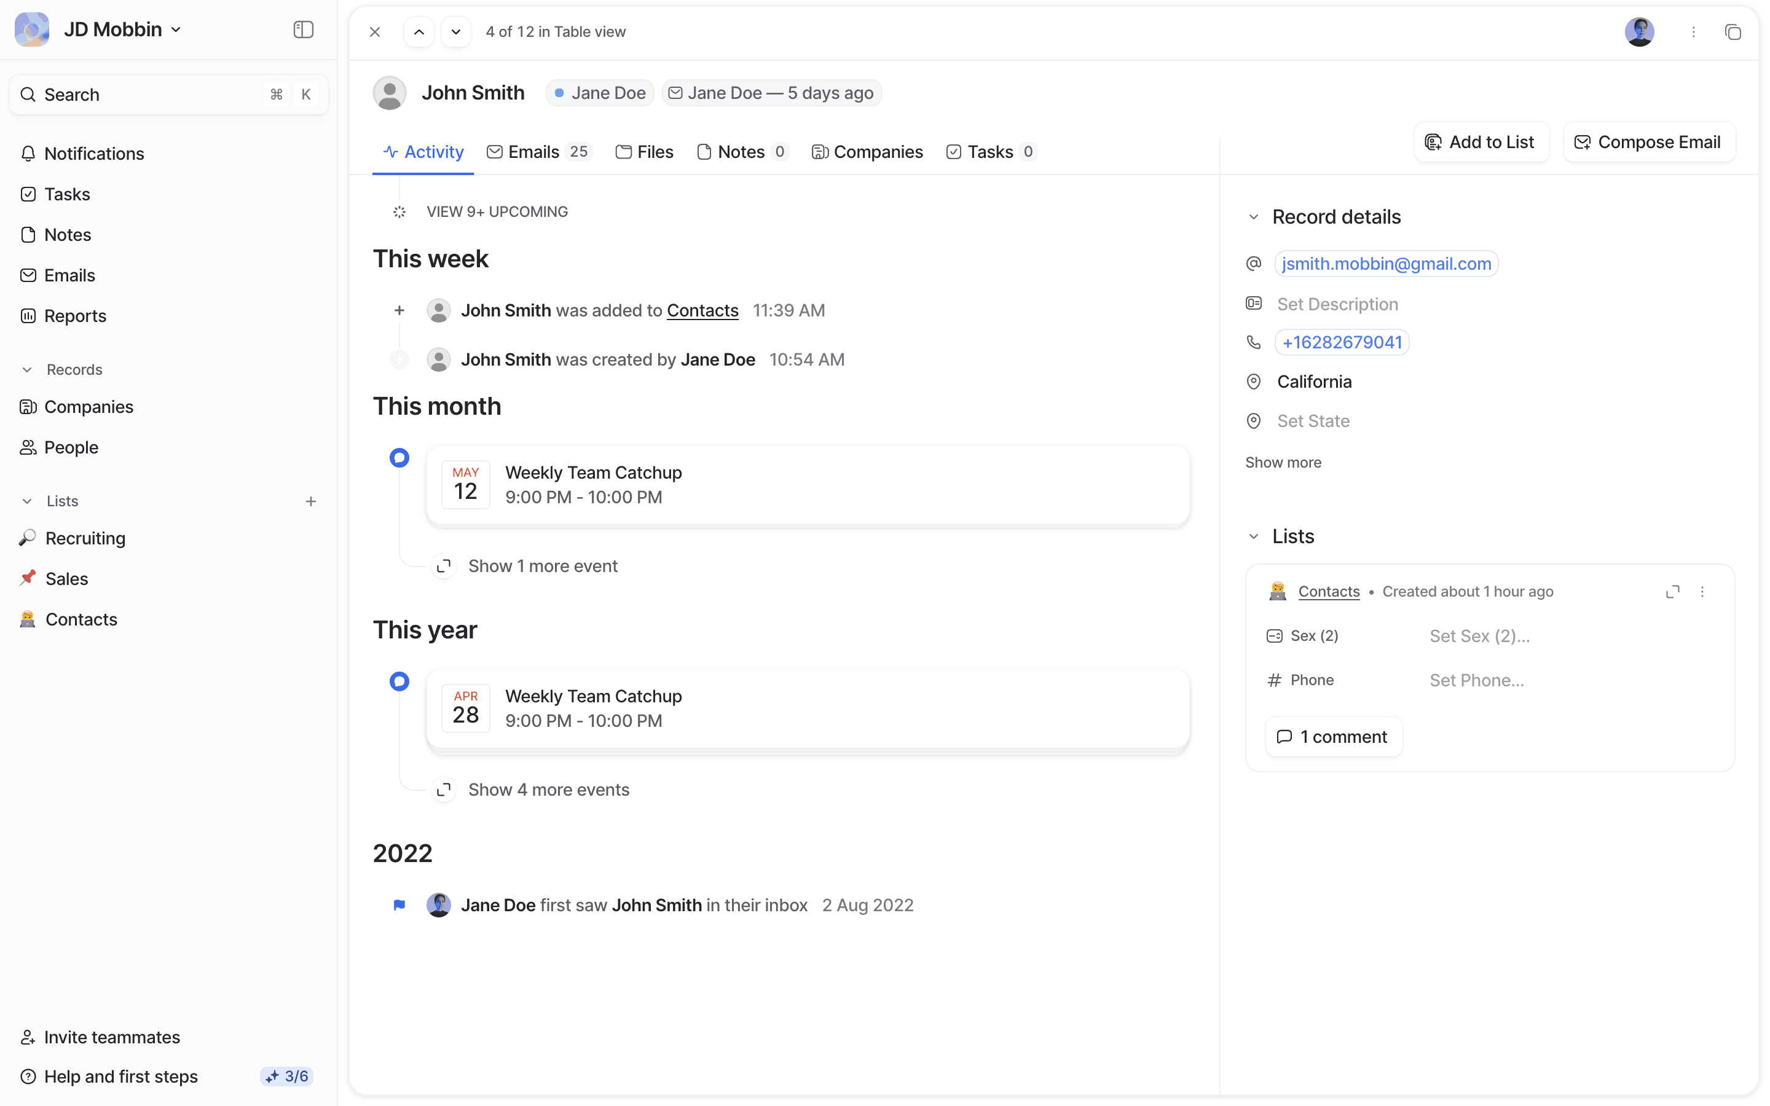Open the record three-dot options menu
The image size is (1770, 1106).
coord(1693,31)
